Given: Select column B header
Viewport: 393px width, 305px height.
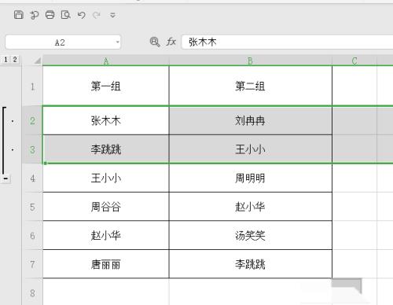Looking at the screenshot, I should pos(250,61).
